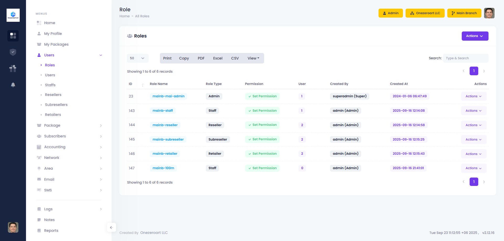Click the Onezeroart logo icon
Viewport: 504px width, 241px height.
13,15
